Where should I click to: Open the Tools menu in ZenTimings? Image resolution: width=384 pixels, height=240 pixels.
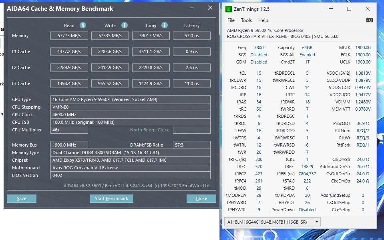pyautogui.click(x=246, y=20)
